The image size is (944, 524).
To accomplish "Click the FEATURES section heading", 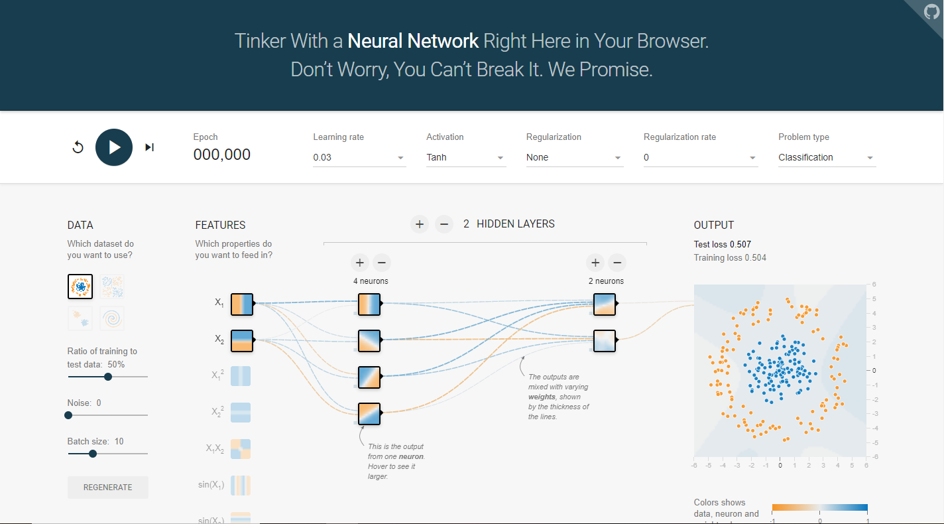I will [x=221, y=225].
